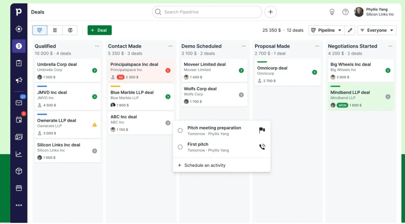Click the Pitch meeting preparation flag icon

coord(262,130)
